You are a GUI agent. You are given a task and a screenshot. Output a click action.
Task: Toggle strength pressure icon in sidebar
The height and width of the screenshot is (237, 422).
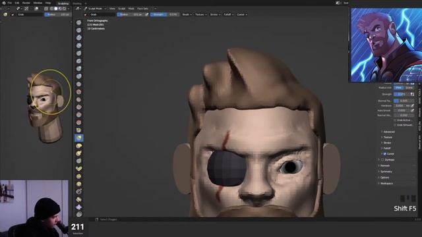[412, 94]
